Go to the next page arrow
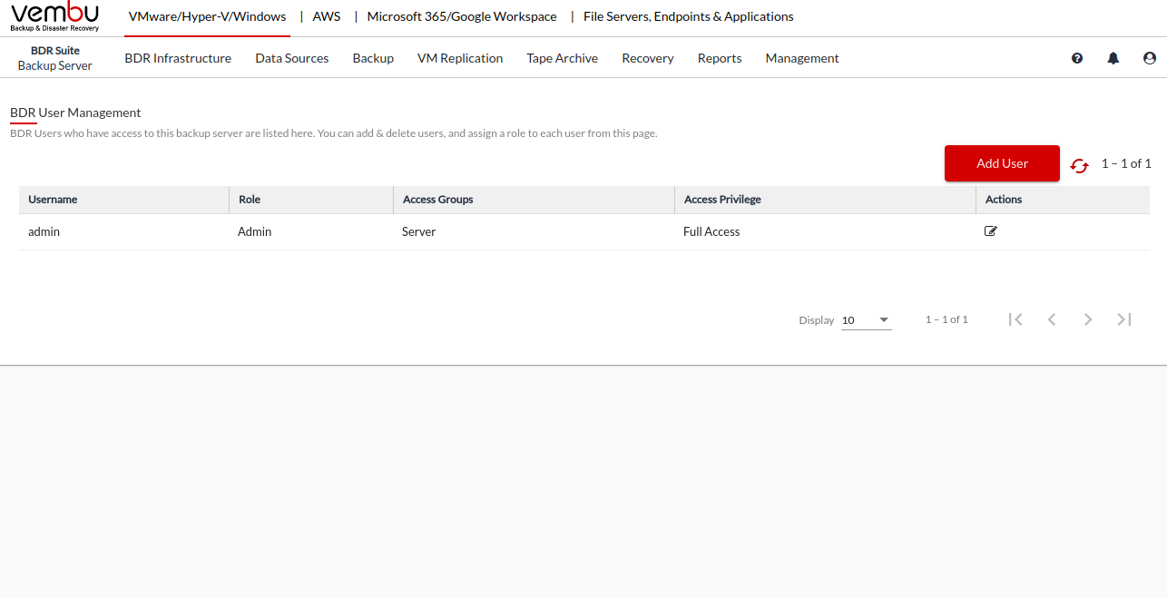Viewport: 1167px width, 598px height. (1088, 319)
